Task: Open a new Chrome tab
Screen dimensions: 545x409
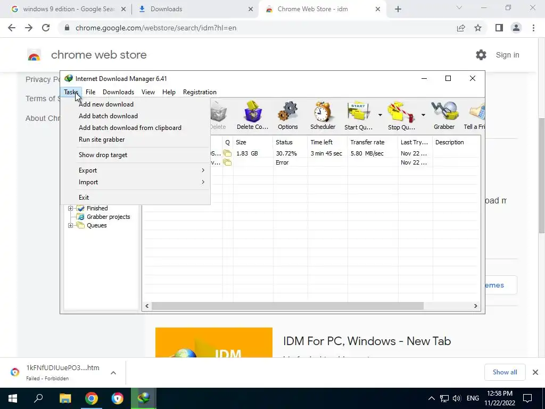Action: (398, 9)
